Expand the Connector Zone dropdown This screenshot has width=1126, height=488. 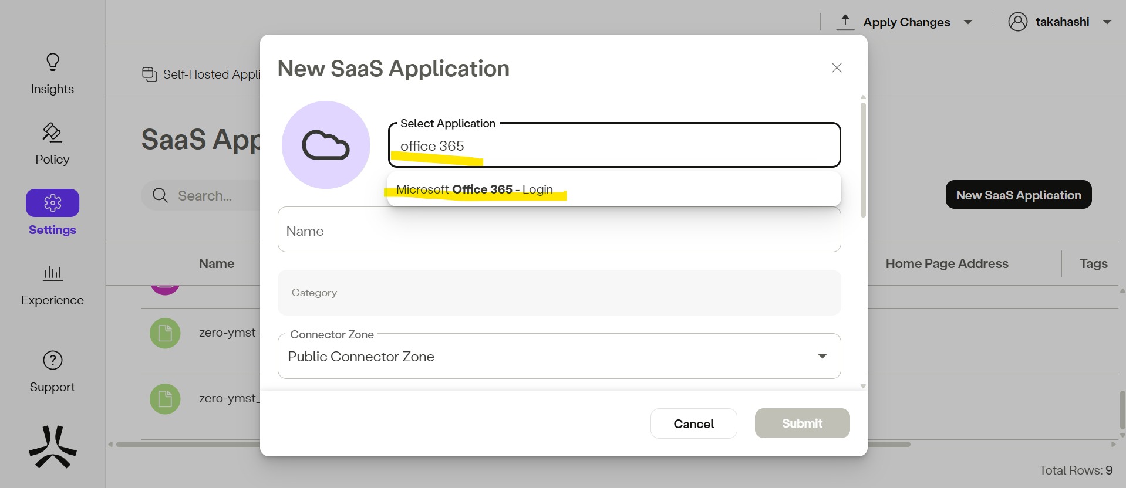tap(822, 356)
